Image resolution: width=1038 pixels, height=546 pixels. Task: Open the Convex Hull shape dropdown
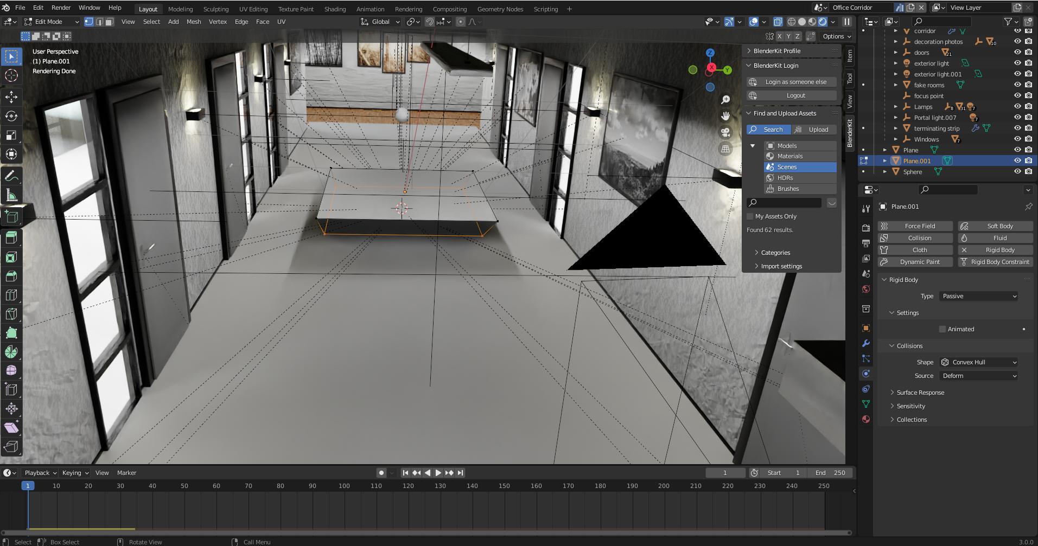coord(978,362)
